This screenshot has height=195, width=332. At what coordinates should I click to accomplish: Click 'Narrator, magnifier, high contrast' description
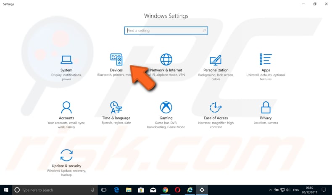pos(216,125)
